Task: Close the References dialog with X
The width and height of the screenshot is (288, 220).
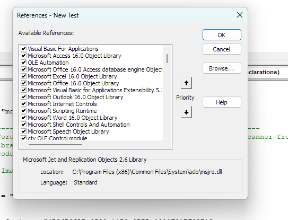Action: point(240,15)
